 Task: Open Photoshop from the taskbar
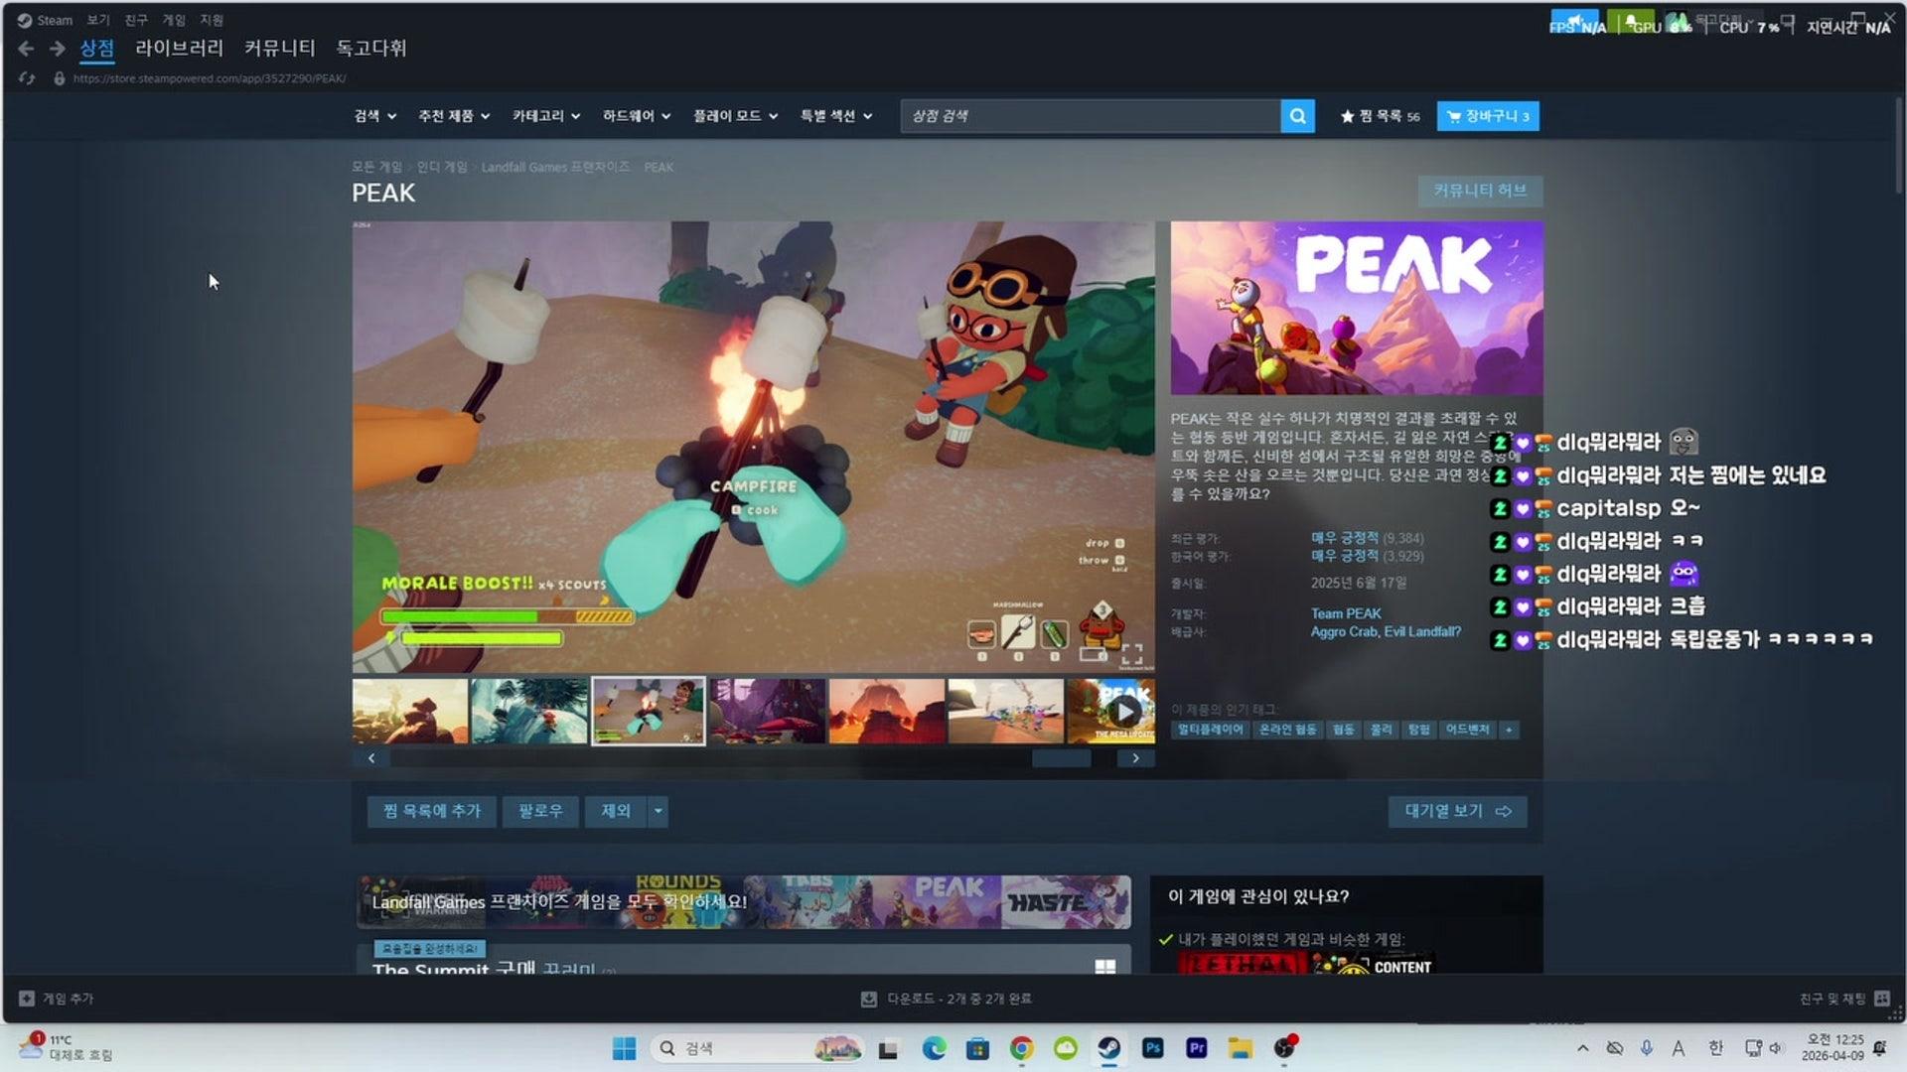tap(1152, 1048)
